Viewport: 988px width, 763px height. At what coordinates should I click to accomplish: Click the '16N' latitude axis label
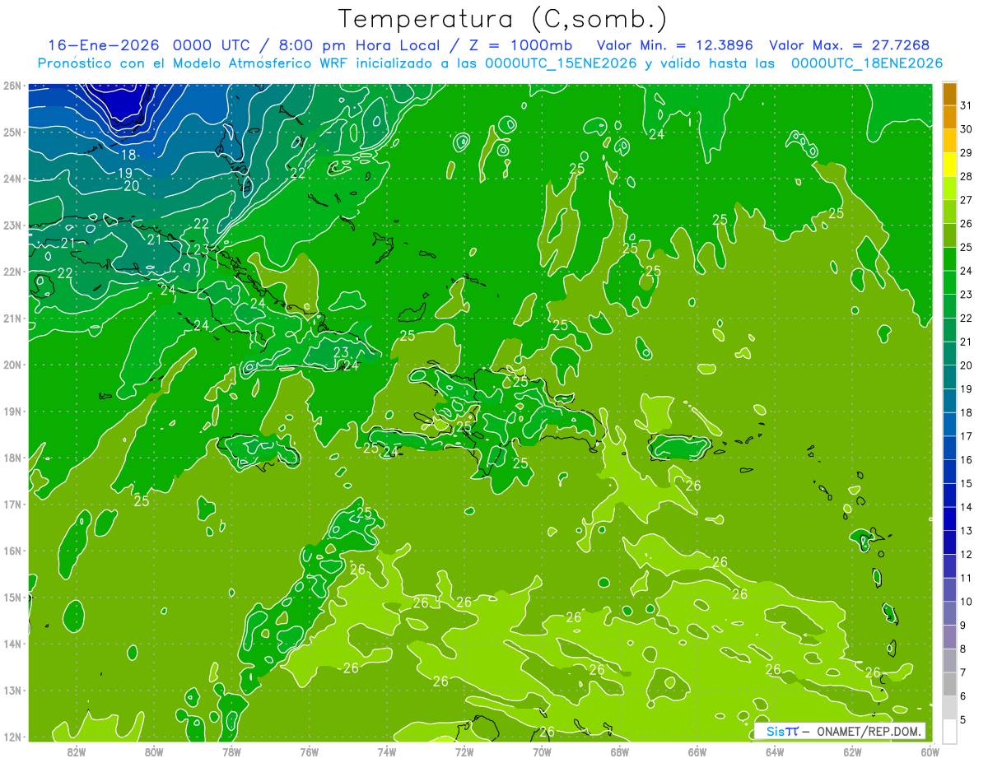coord(12,551)
